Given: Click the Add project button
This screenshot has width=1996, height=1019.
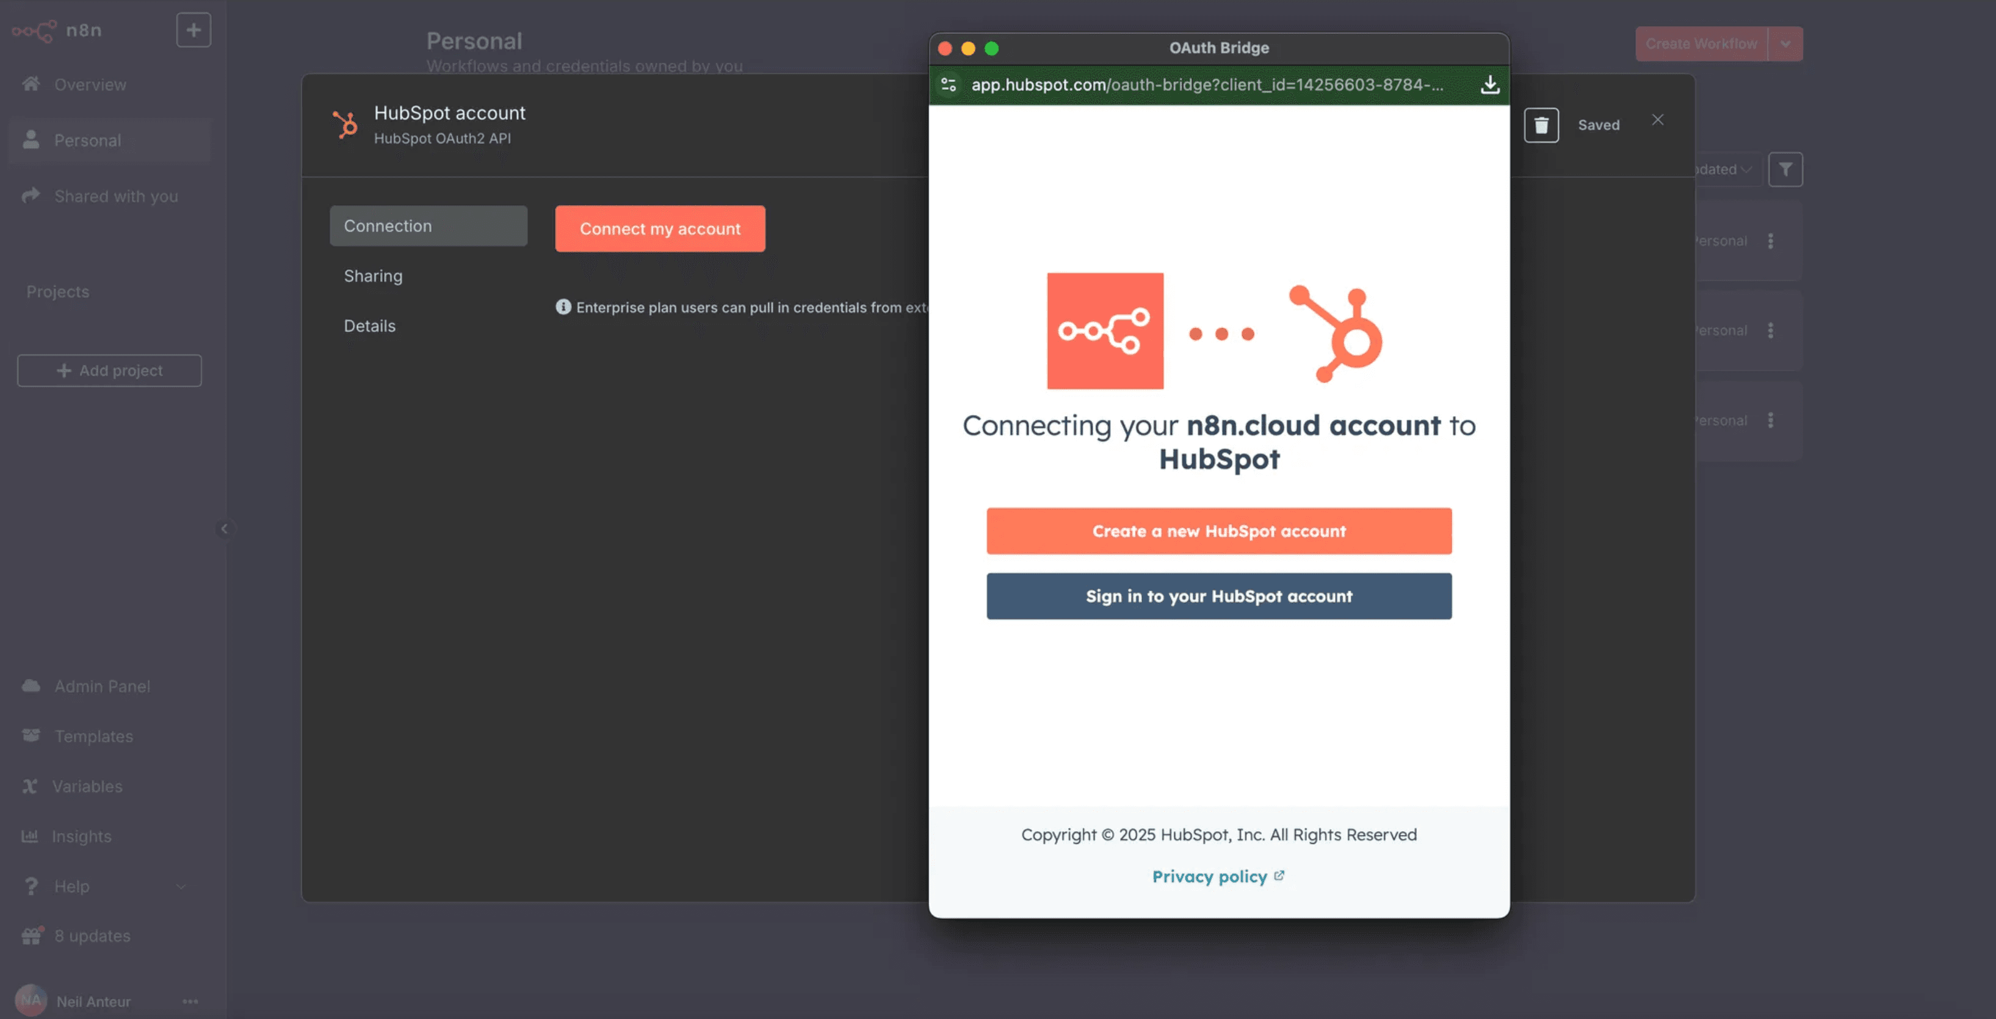Looking at the screenshot, I should click(109, 370).
